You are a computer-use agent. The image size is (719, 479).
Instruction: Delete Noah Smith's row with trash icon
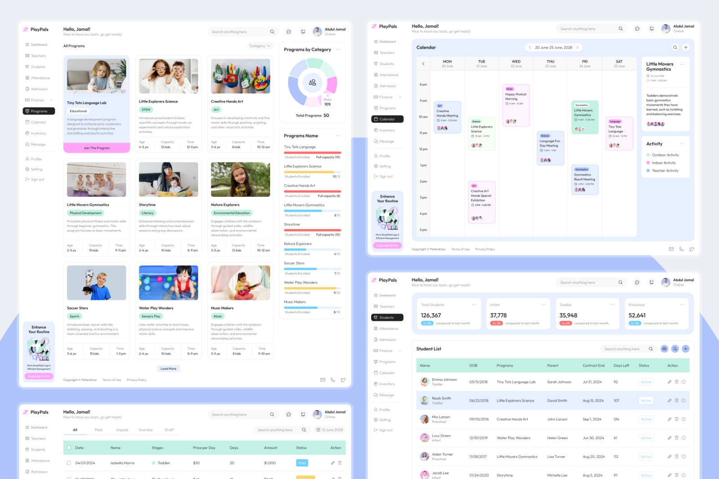point(676,400)
